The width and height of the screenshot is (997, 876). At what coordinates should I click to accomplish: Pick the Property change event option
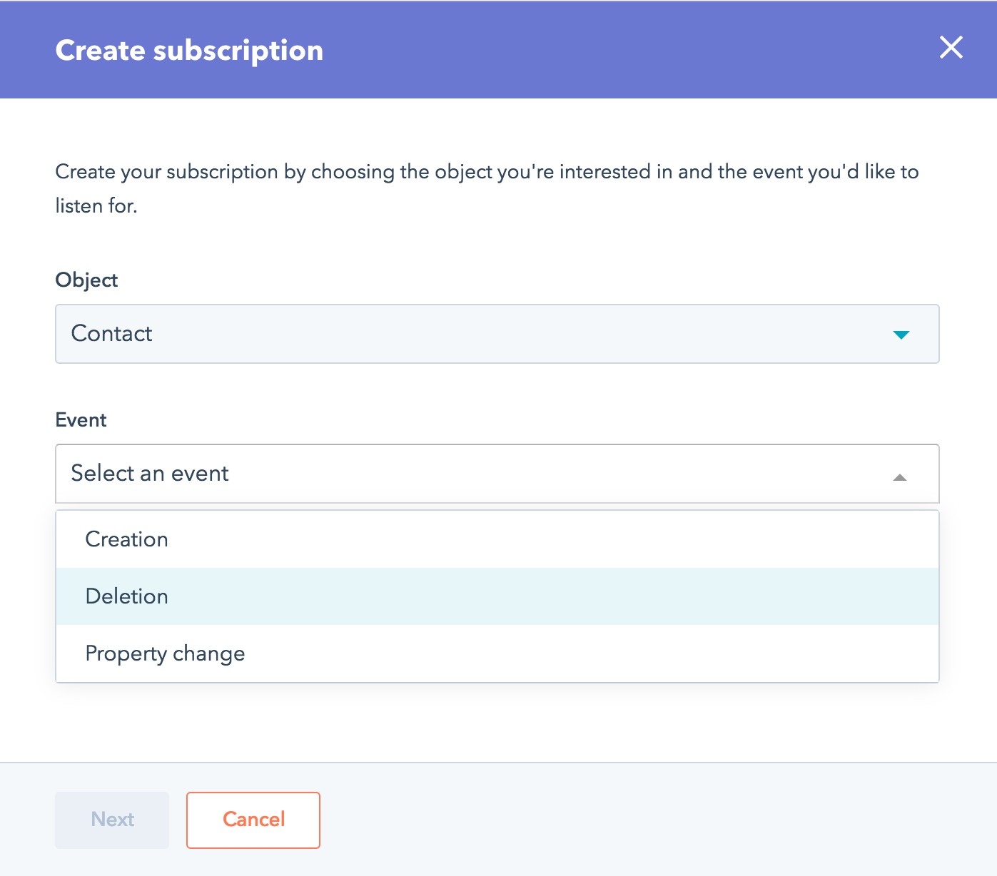(x=165, y=653)
